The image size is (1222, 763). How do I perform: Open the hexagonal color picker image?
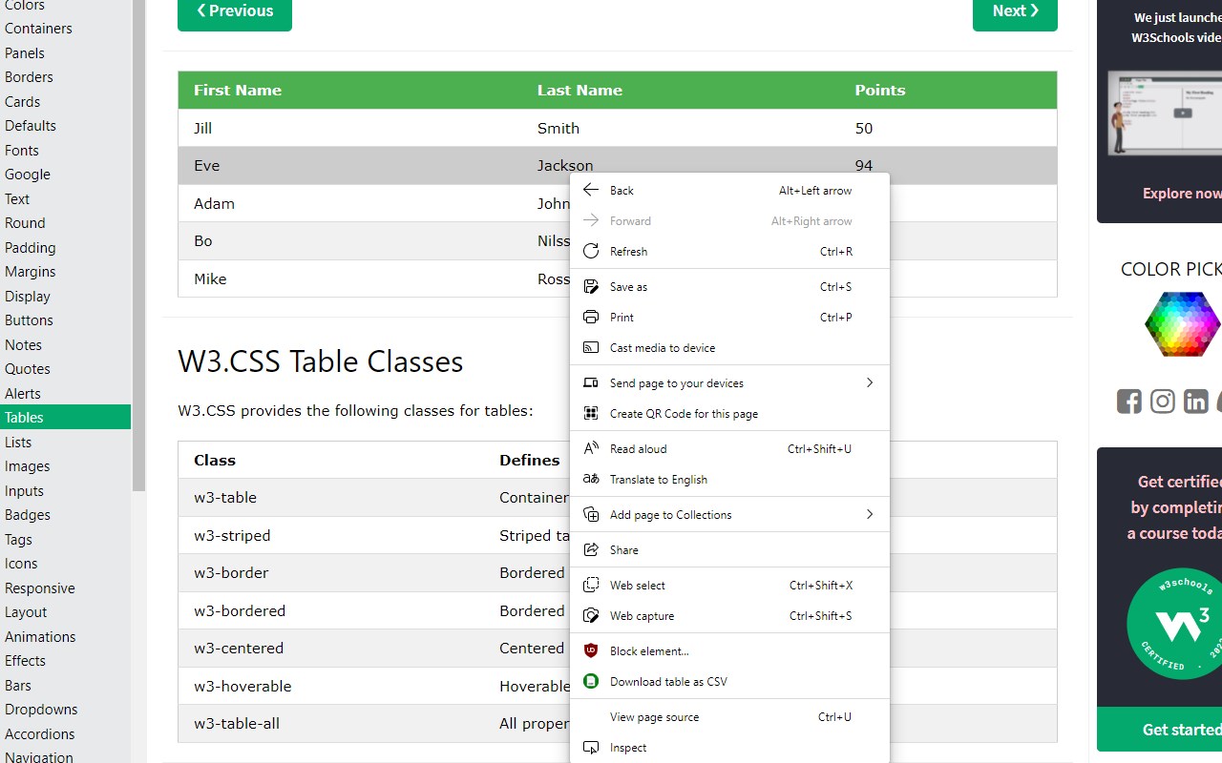coord(1183,324)
